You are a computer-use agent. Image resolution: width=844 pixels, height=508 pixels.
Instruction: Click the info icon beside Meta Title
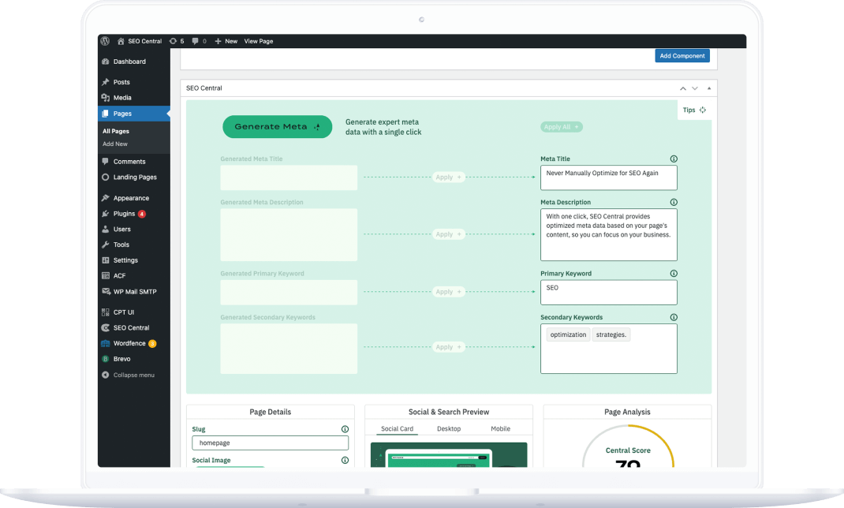pos(674,159)
